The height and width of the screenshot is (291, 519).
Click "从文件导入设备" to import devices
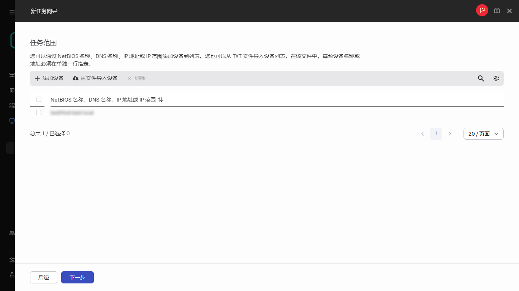pyautogui.click(x=95, y=78)
